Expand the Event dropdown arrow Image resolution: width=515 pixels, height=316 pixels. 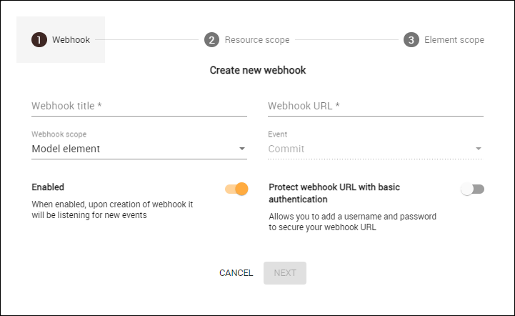478,149
